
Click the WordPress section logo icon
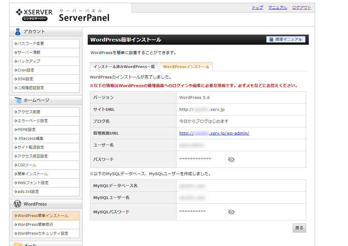click(x=17, y=204)
